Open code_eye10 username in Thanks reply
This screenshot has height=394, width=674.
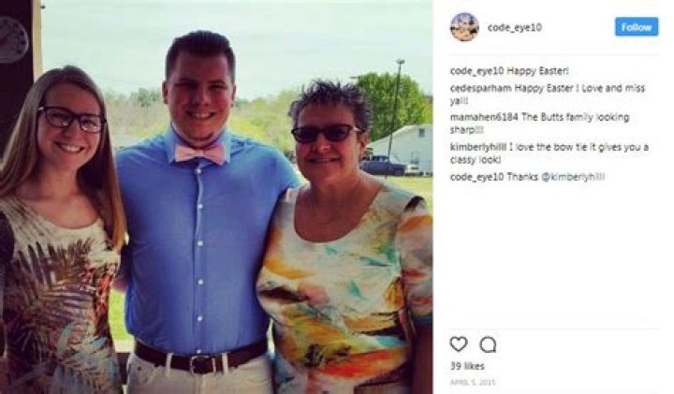point(476,177)
